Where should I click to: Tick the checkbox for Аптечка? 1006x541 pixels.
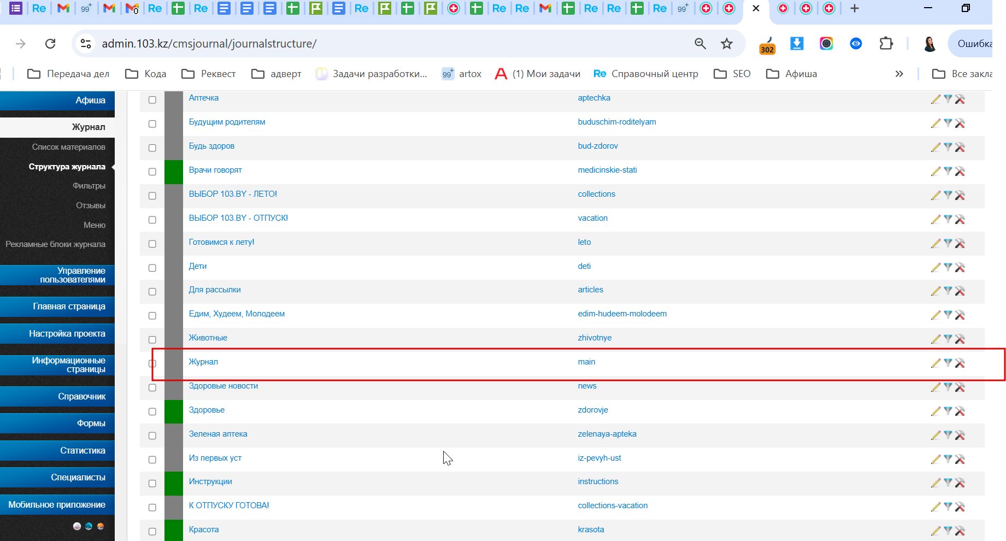pos(152,100)
